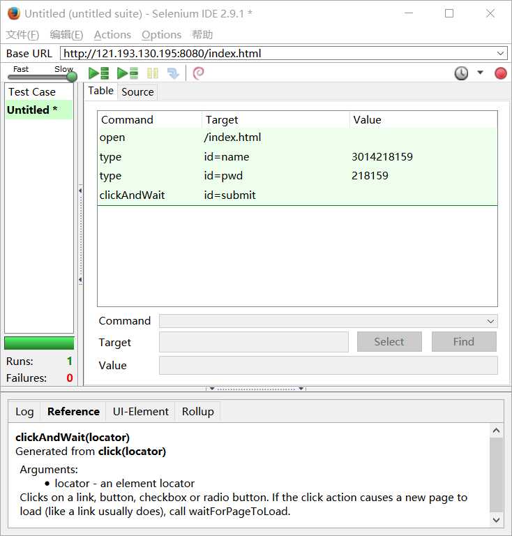The image size is (512, 536).
Task: Click the value 218159 cell
Action: (370, 176)
